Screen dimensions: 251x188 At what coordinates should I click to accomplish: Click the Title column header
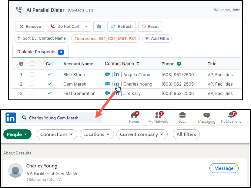[x=212, y=64]
